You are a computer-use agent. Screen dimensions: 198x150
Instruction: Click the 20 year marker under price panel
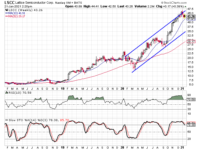point(122,89)
